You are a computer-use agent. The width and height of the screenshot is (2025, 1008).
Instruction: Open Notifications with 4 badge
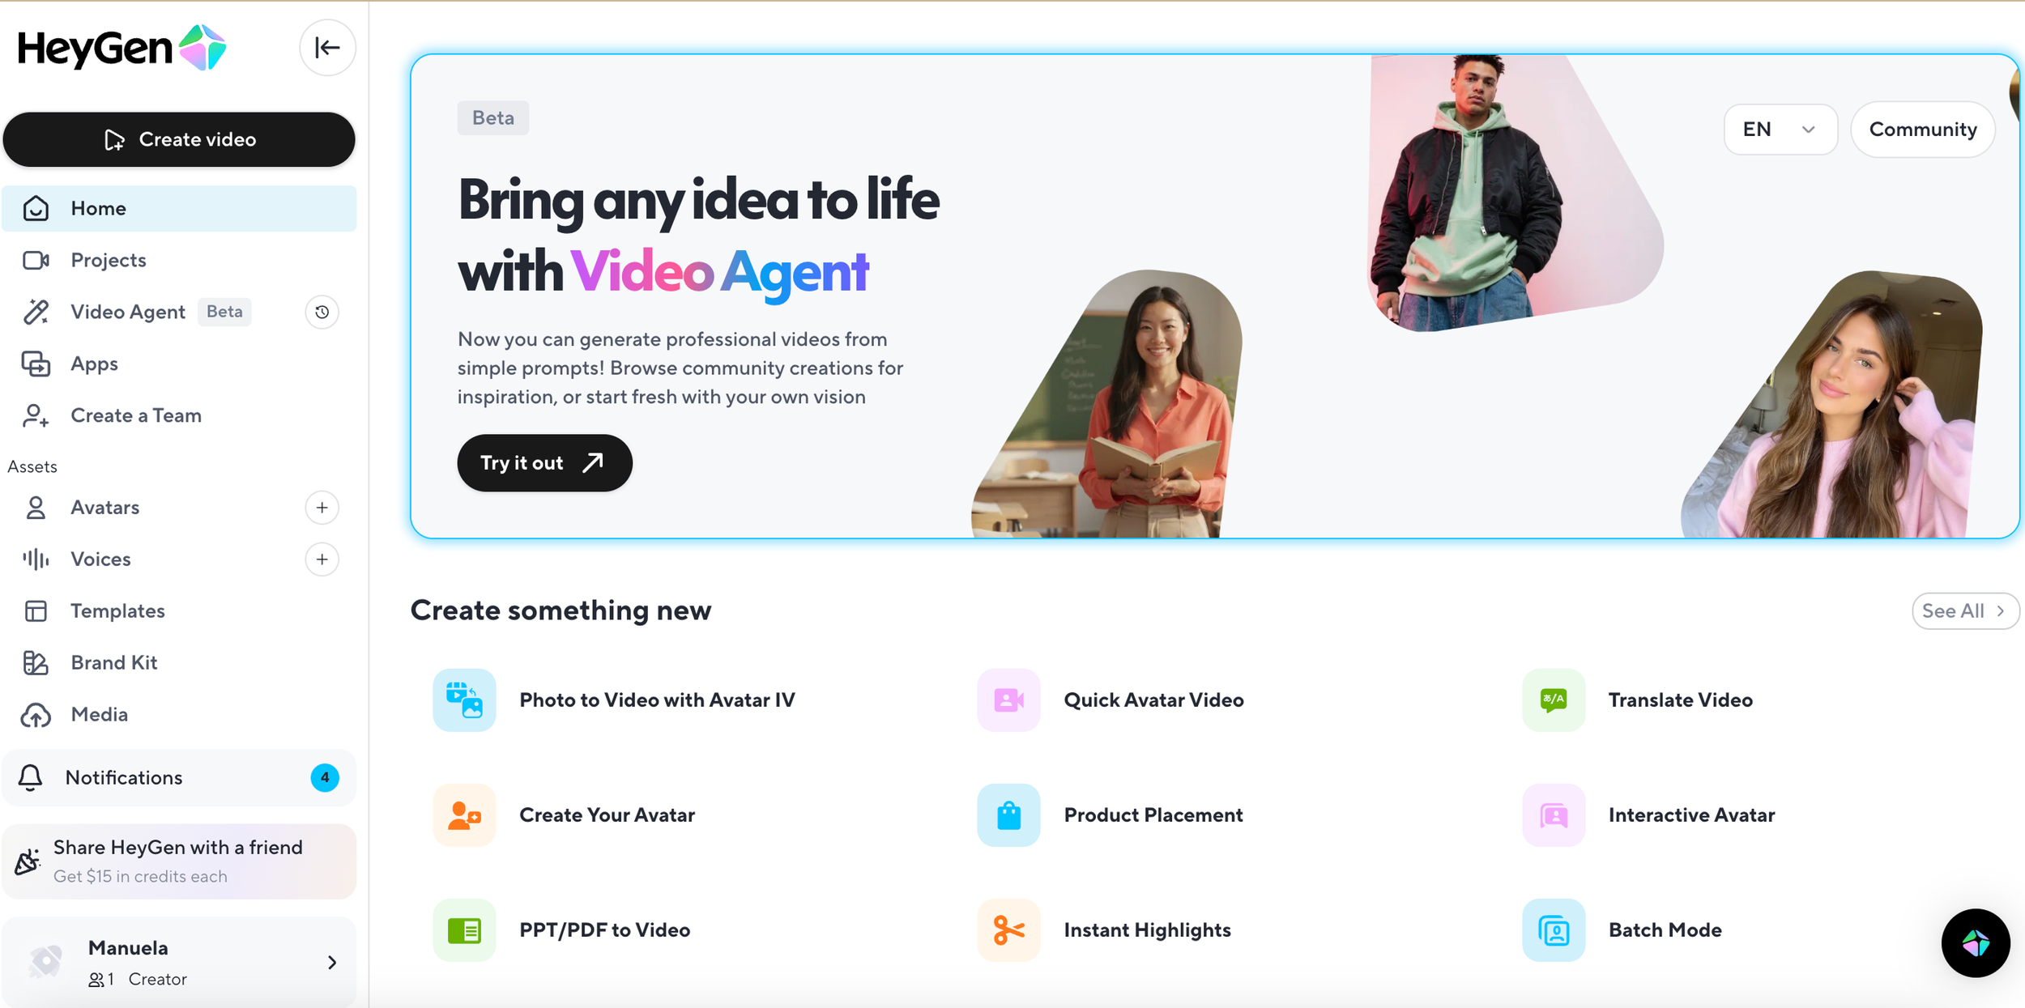pos(179,778)
